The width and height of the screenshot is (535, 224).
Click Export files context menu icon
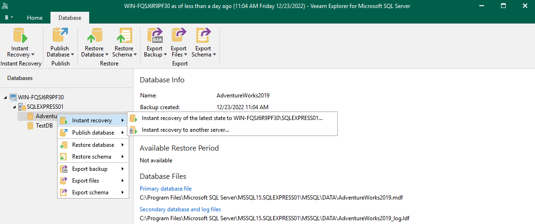pos(64,181)
